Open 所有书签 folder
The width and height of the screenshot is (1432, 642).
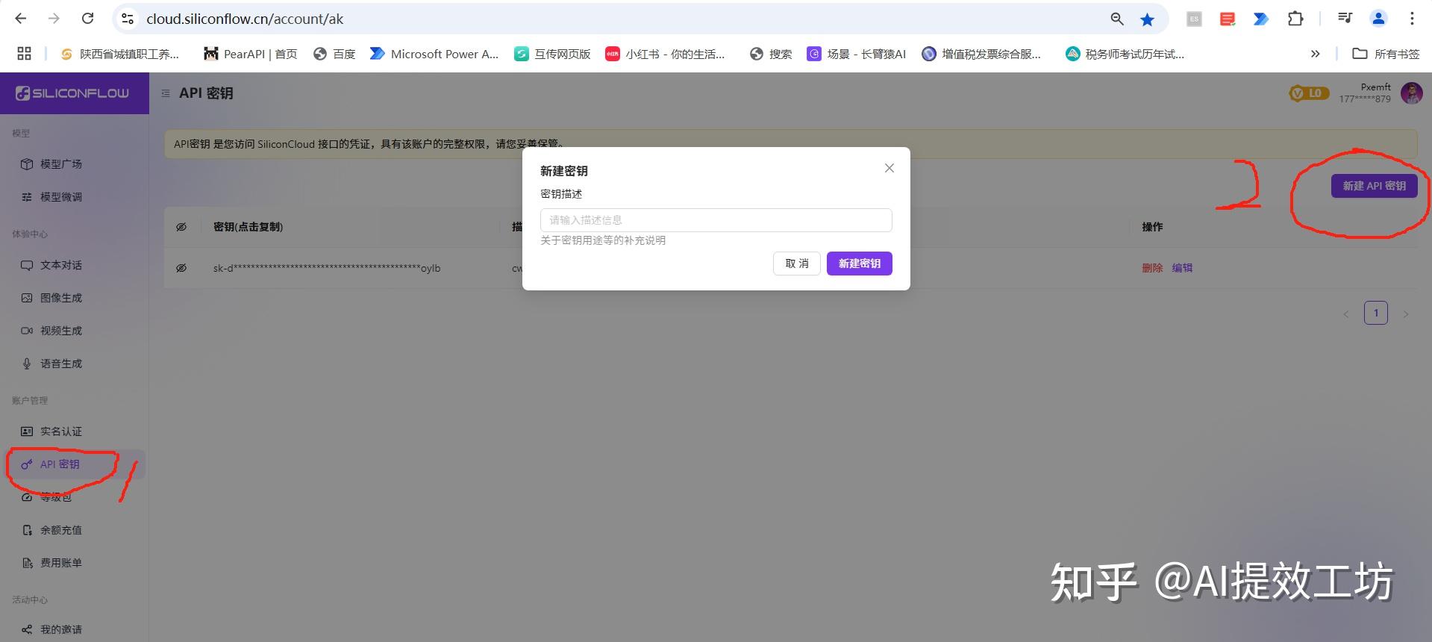1386,54
